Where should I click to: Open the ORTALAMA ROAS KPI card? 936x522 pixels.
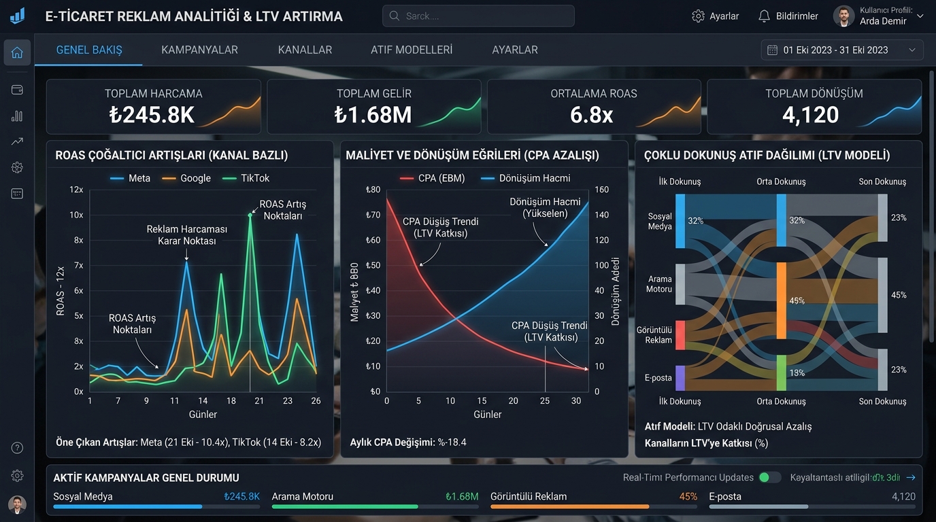594,107
